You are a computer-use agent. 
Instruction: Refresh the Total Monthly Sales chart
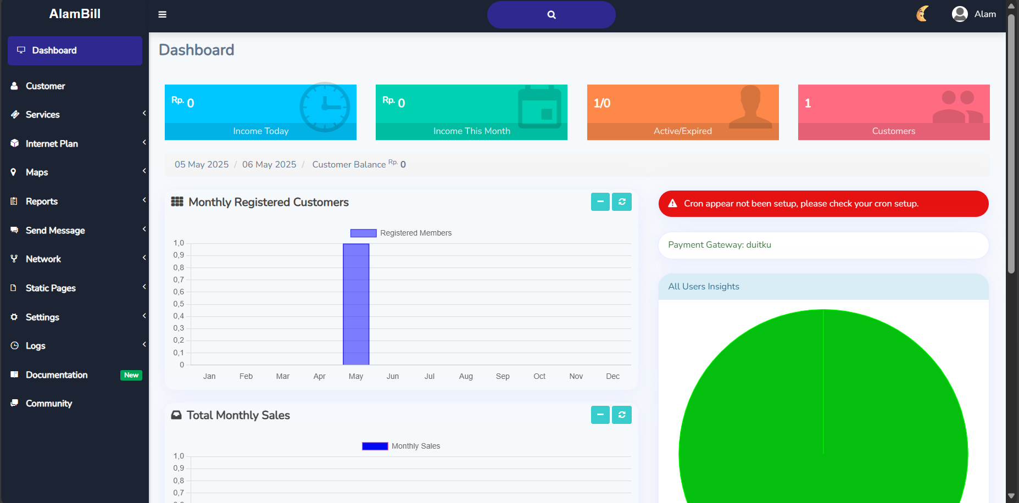tap(622, 415)
